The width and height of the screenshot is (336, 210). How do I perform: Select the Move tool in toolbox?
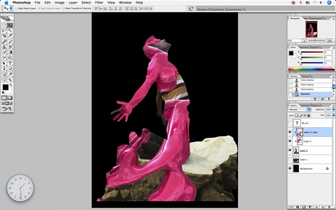click(x=10, y=26)
